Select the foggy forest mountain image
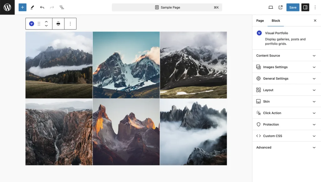This screenshot has width=321, height=182. click(59, 65)
